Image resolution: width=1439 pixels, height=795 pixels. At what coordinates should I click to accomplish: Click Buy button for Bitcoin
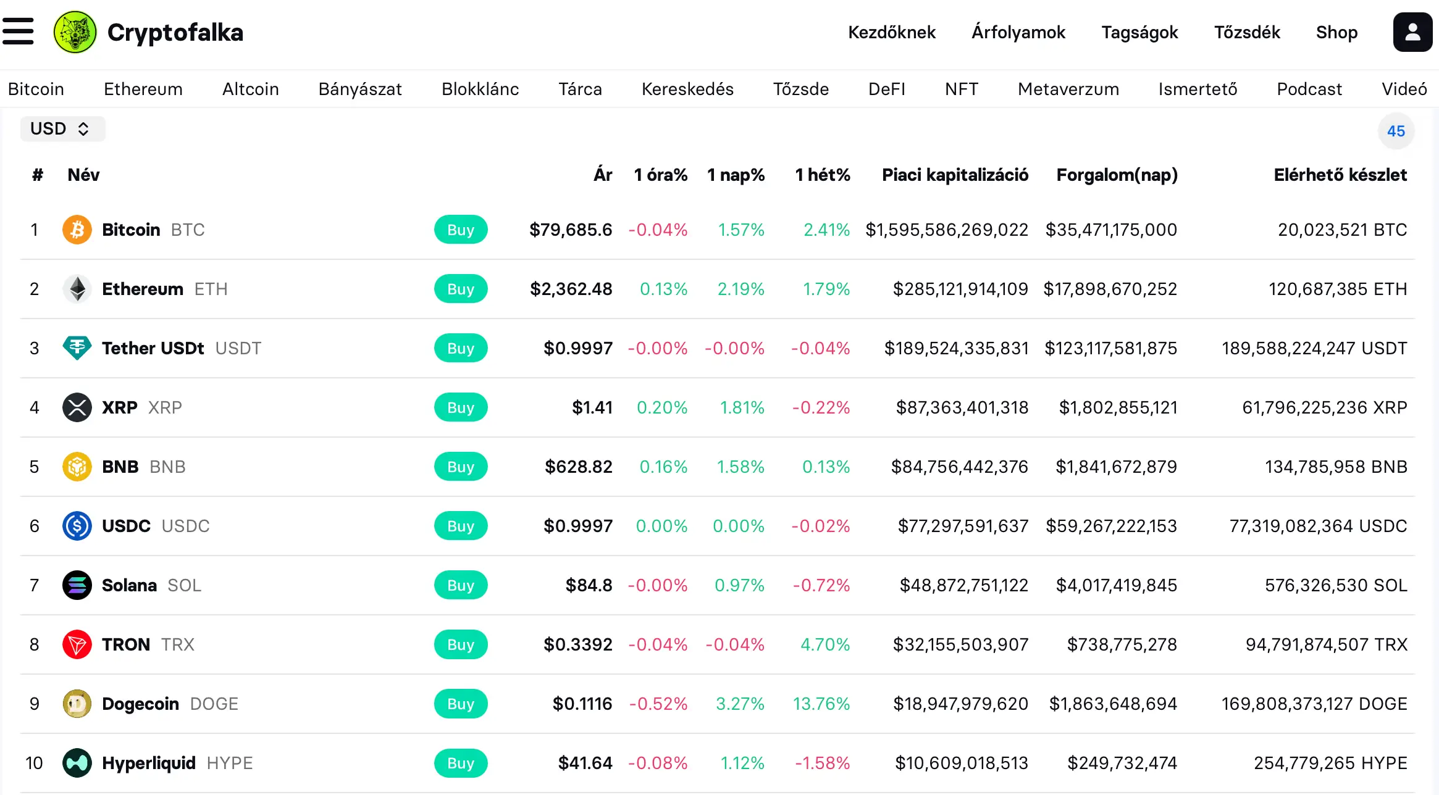point(461,230)
